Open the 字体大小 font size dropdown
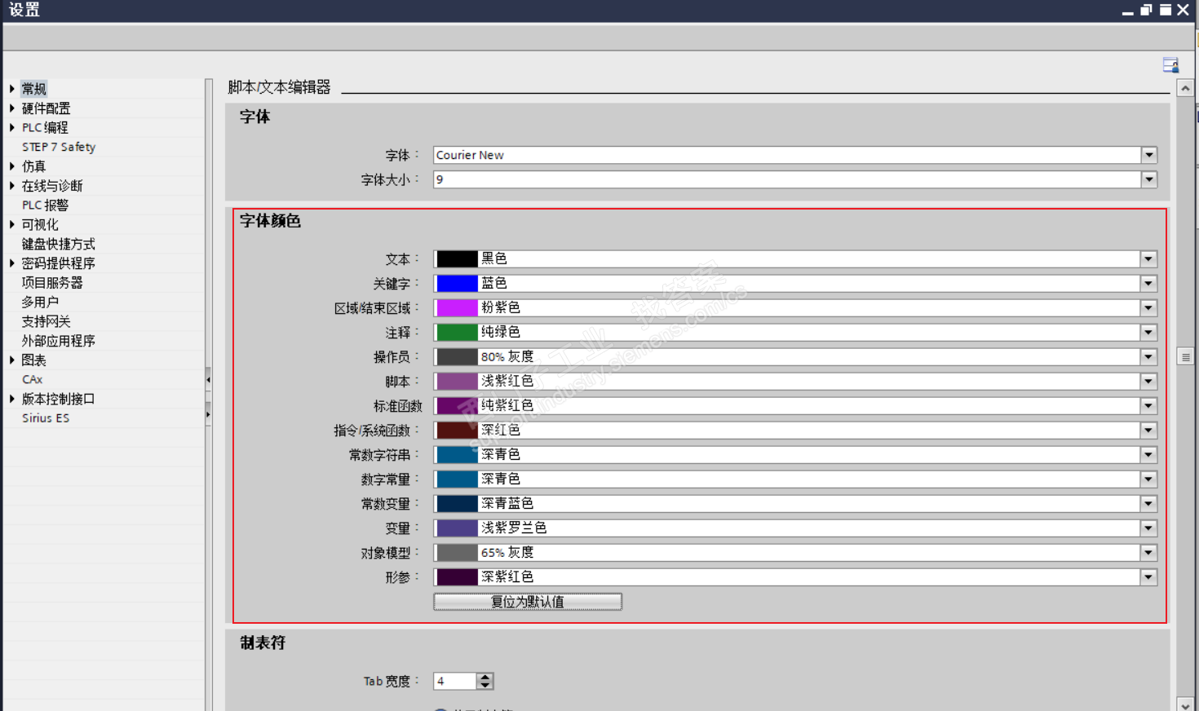The width and height of the screenshot is (1199, 711). (x=1148, y=179)
